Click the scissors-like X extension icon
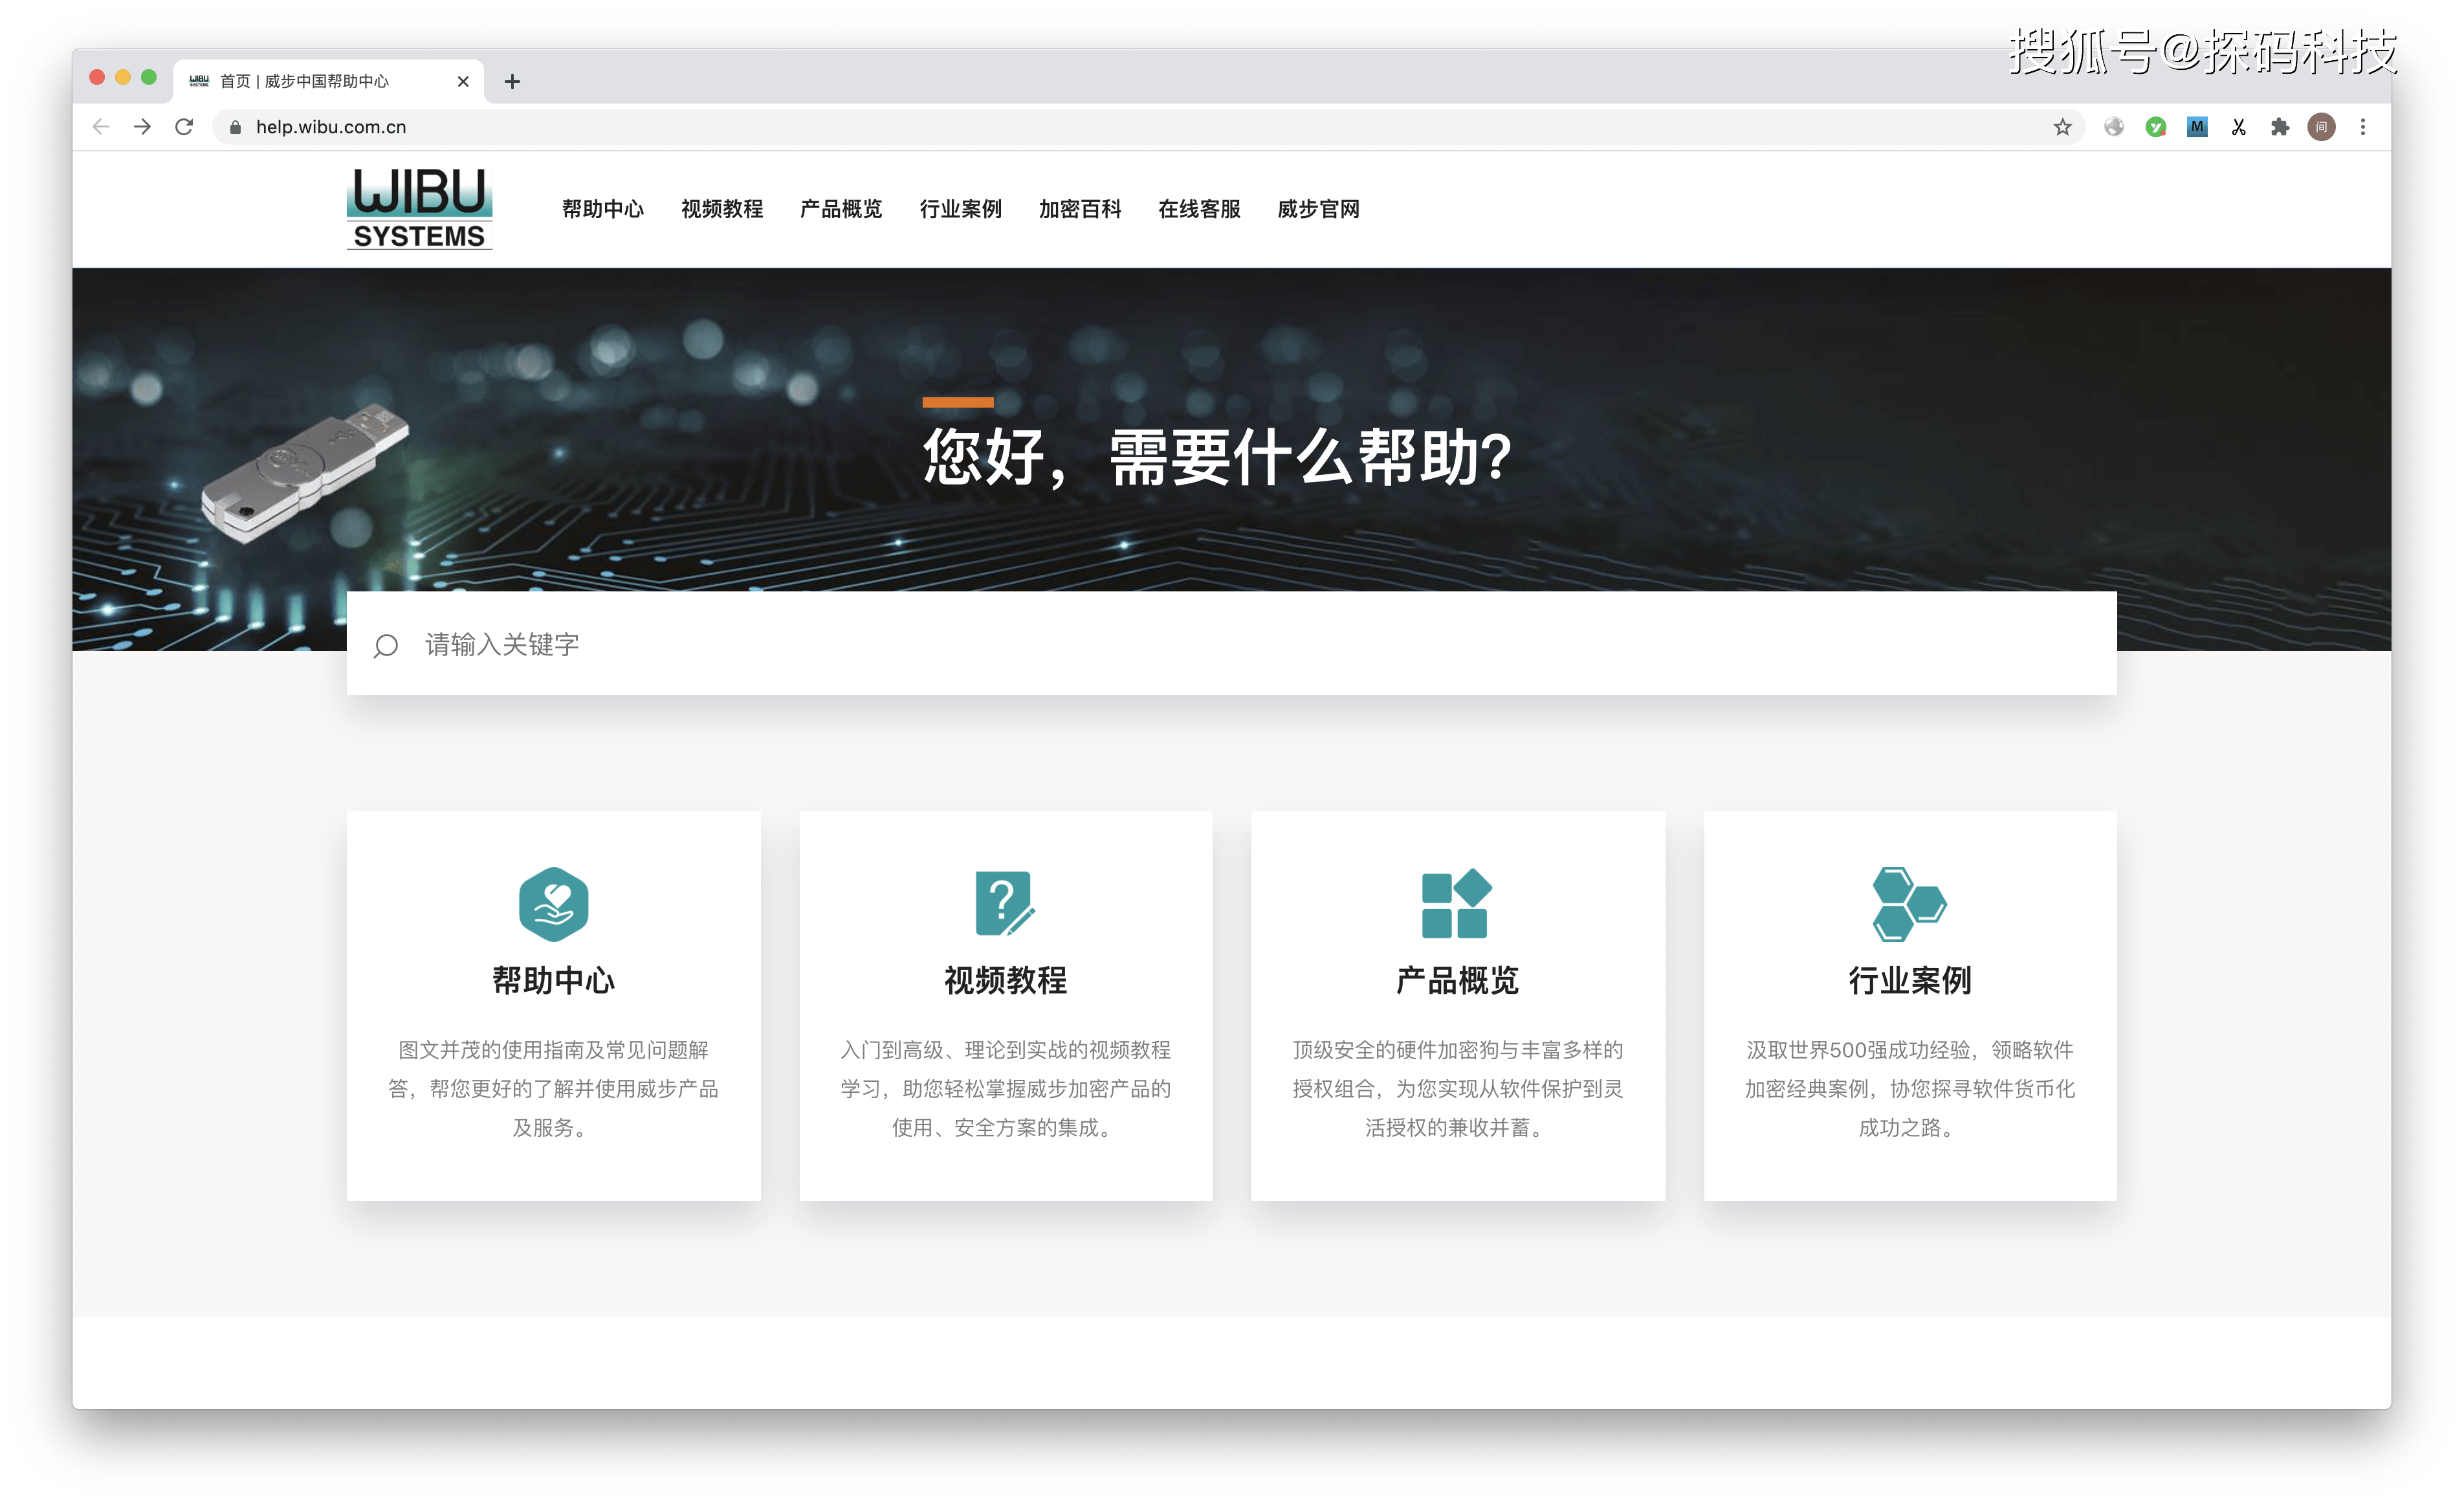The height and width of the screenshot is (1505, 2464). pos(2239,127)
